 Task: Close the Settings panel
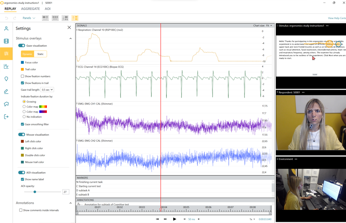coord(69,28)
